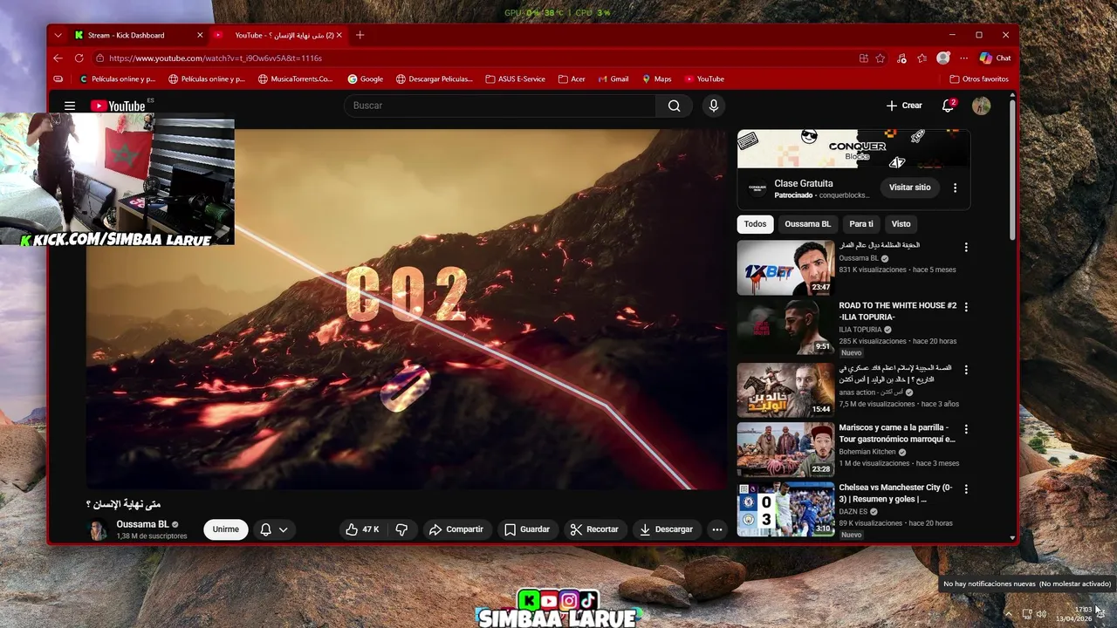The height and width of the screenshot is (628, 1117).
Task: Open the ASUS E-Service bookmarks folder
Action: pyautogui.click(x=516, y=78)
